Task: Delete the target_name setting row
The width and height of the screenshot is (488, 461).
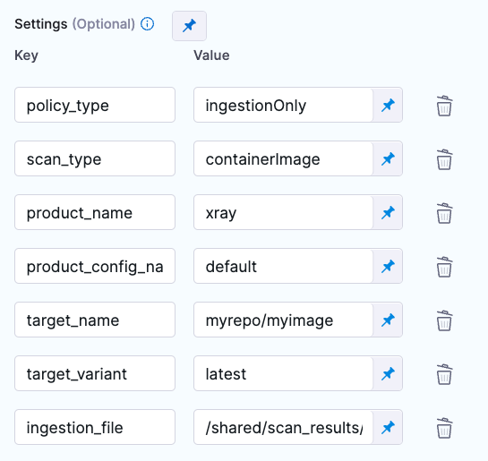Action: click(444, 320)
